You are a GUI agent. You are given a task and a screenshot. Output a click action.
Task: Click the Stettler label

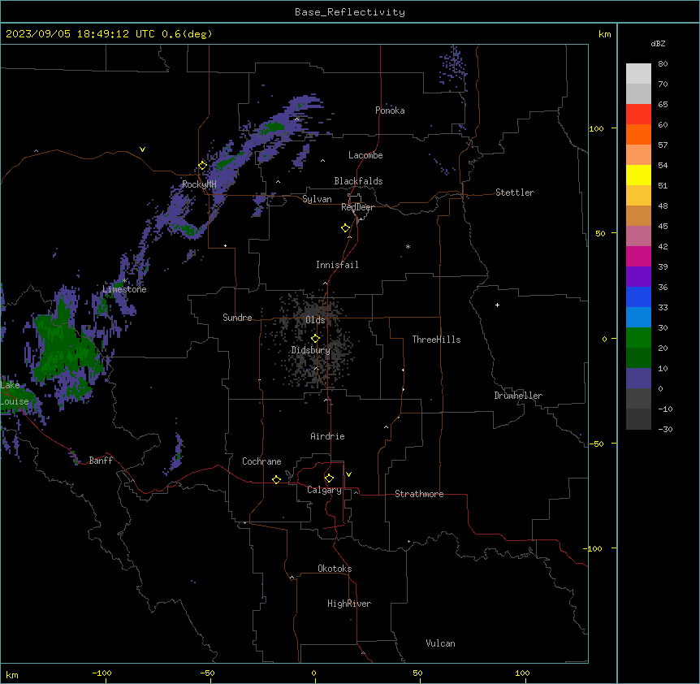(x=515, y=193)
